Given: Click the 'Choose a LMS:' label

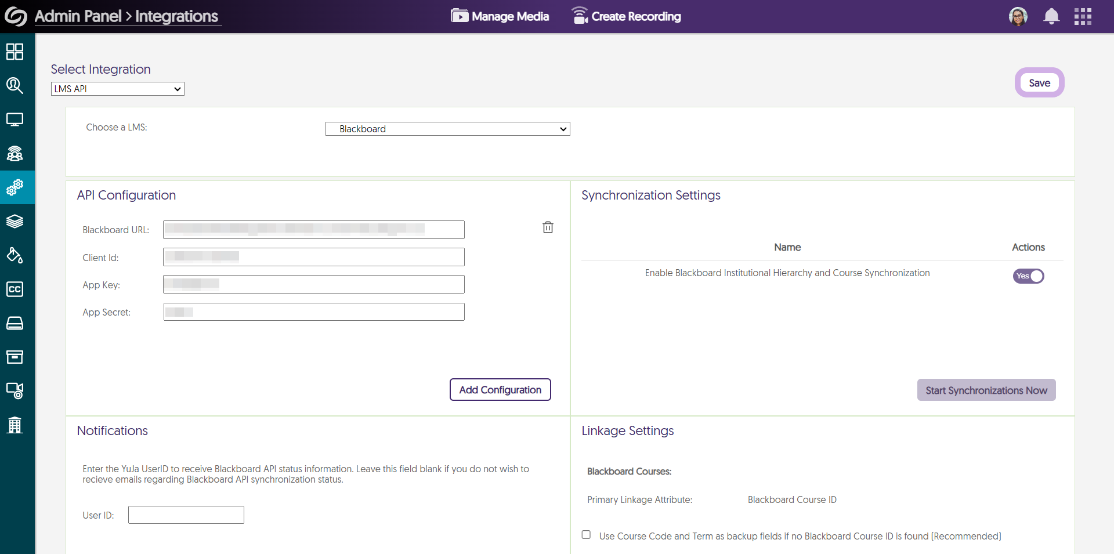Looking at the screenshot, I should click(117, 128).
